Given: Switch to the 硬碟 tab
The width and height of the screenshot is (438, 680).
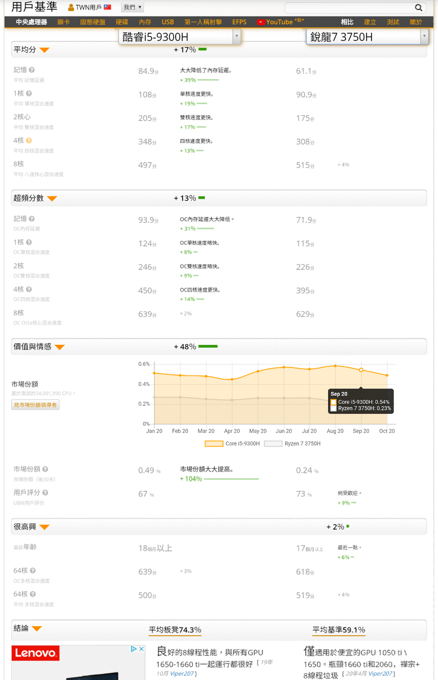Looking at the screenshot, I should (122, 22).
